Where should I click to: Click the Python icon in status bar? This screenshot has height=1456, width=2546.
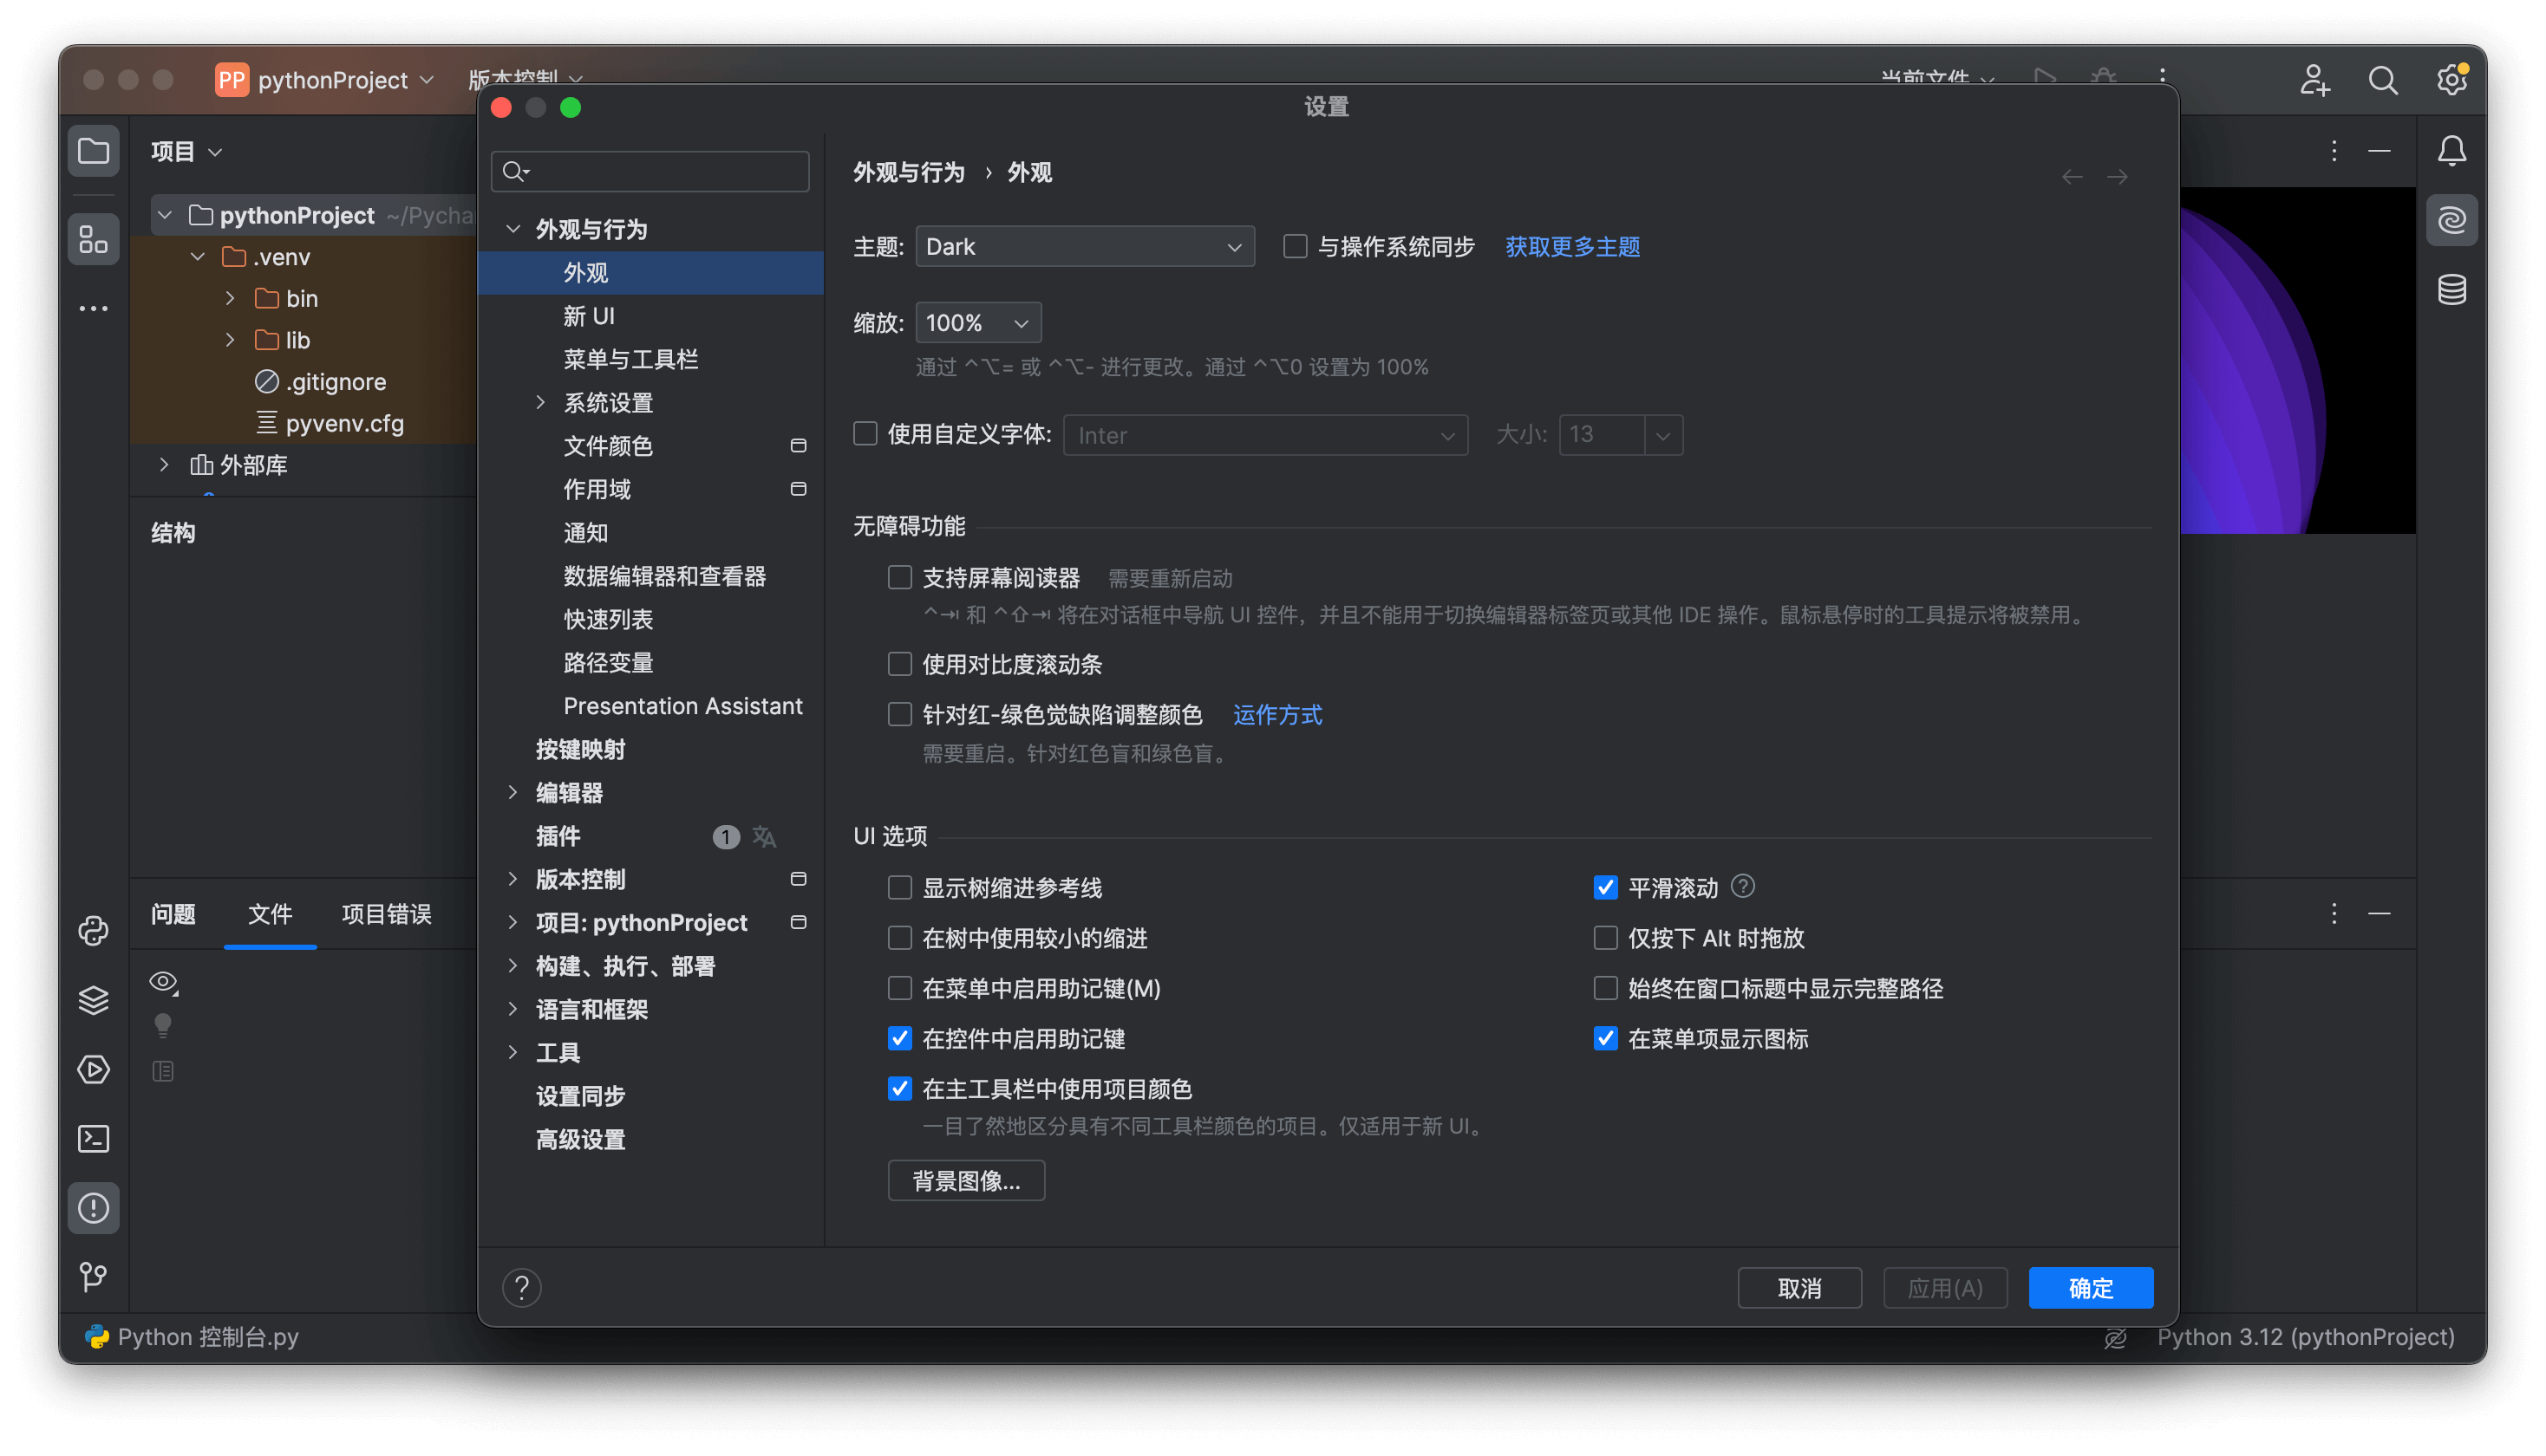[x=97, y=1337]
